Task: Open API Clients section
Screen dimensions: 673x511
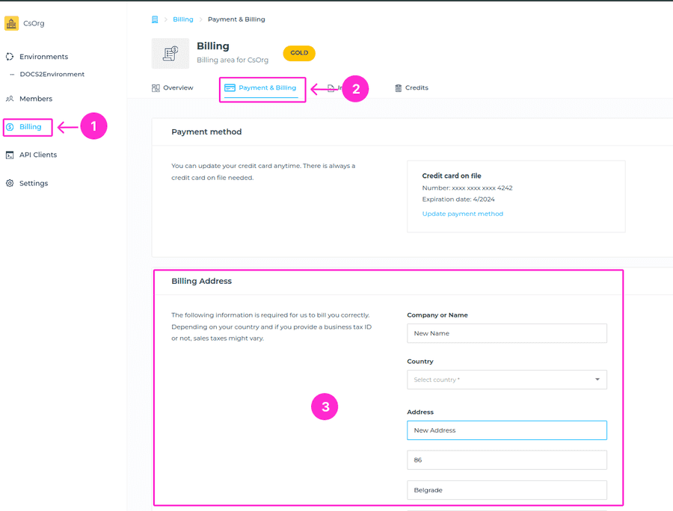Action: click(x=37, y=155)
